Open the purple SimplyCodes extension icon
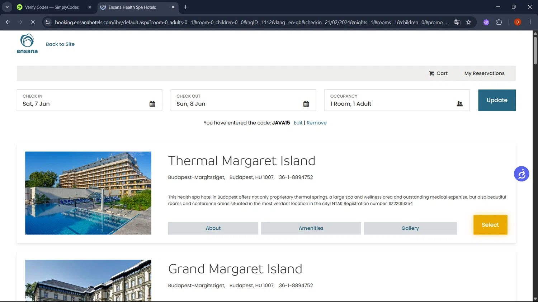This screenshot has width=538, height=302. (x=486, y=22)
